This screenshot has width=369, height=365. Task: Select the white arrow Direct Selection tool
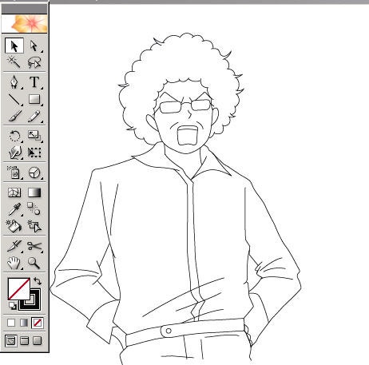click(34, 46)
